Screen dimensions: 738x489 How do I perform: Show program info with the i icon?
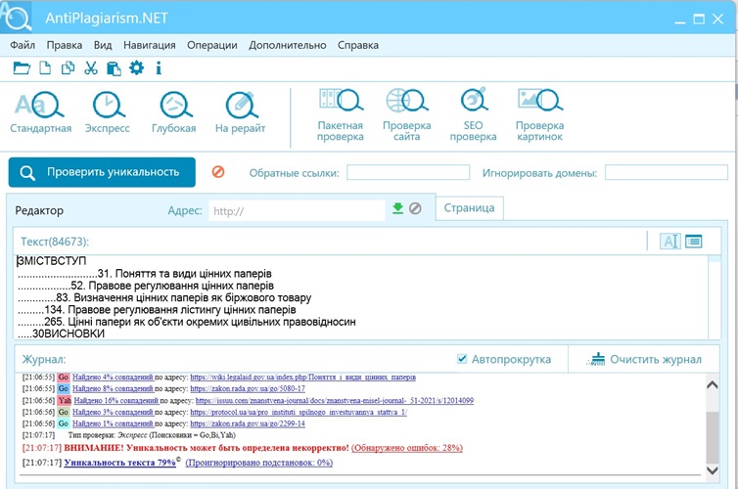coord(159,68)
